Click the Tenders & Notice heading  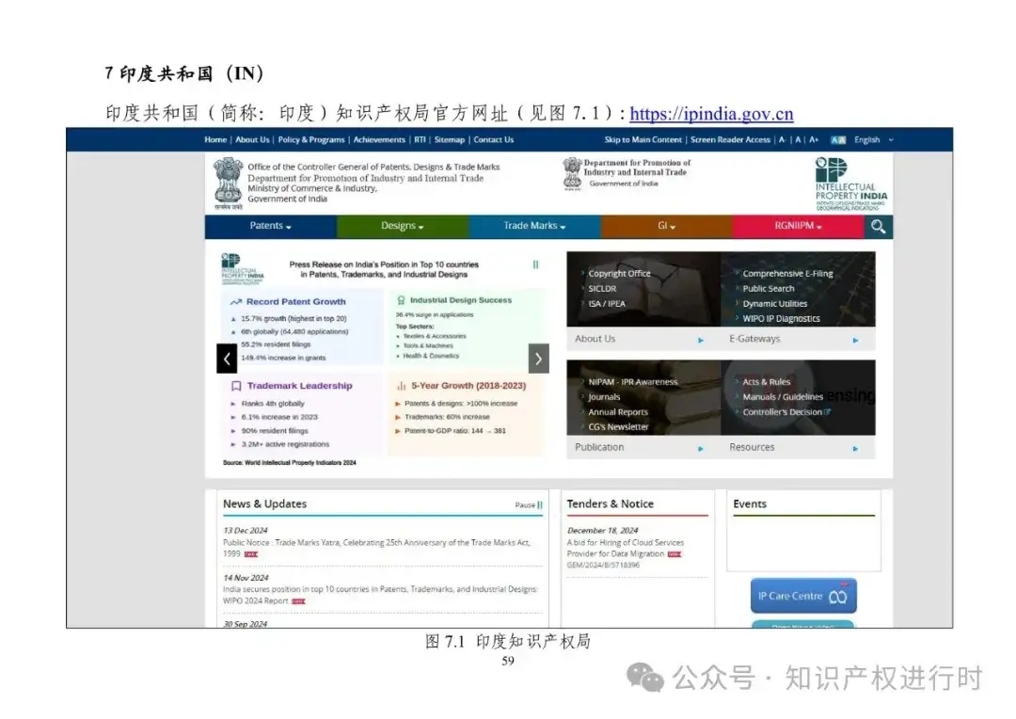[610, 503]
